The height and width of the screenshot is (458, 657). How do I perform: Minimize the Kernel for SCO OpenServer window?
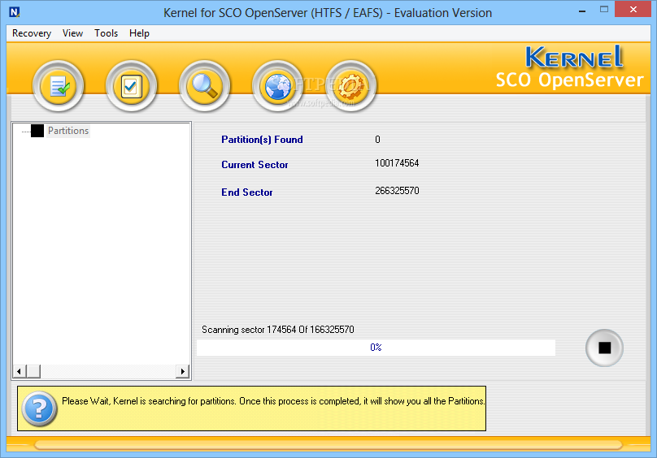pyautogui.click(x=582, y=10)
